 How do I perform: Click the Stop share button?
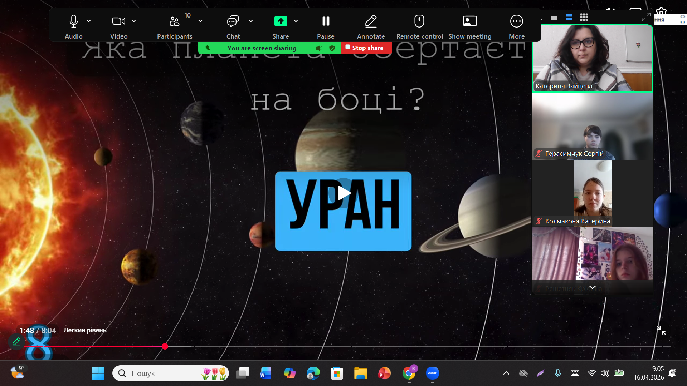366,48
